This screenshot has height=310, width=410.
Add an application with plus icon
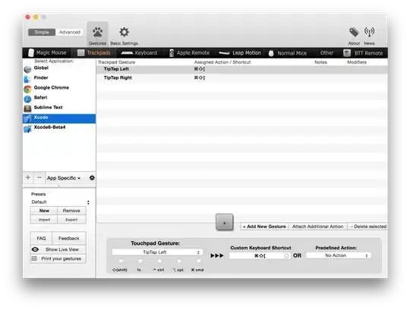point(28,177)
